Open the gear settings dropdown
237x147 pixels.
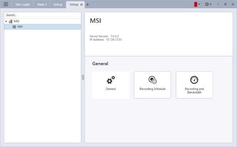(x=208, y=4)
